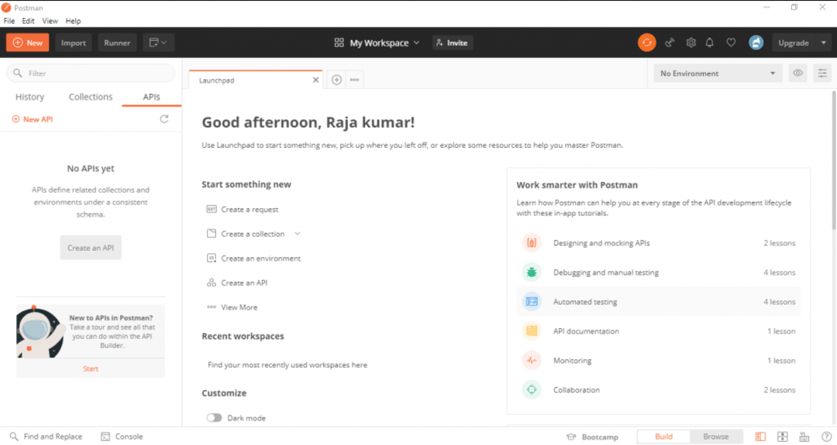Click the Create an API button
This screenshot has height=445, width=837.
(x=91, y=248)
